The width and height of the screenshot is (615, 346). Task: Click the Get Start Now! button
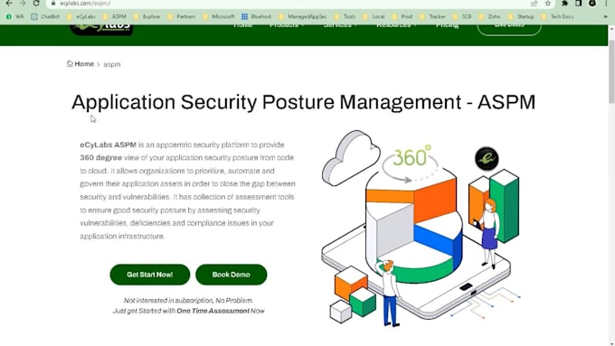pyautogui.click(x=150, y=275)
